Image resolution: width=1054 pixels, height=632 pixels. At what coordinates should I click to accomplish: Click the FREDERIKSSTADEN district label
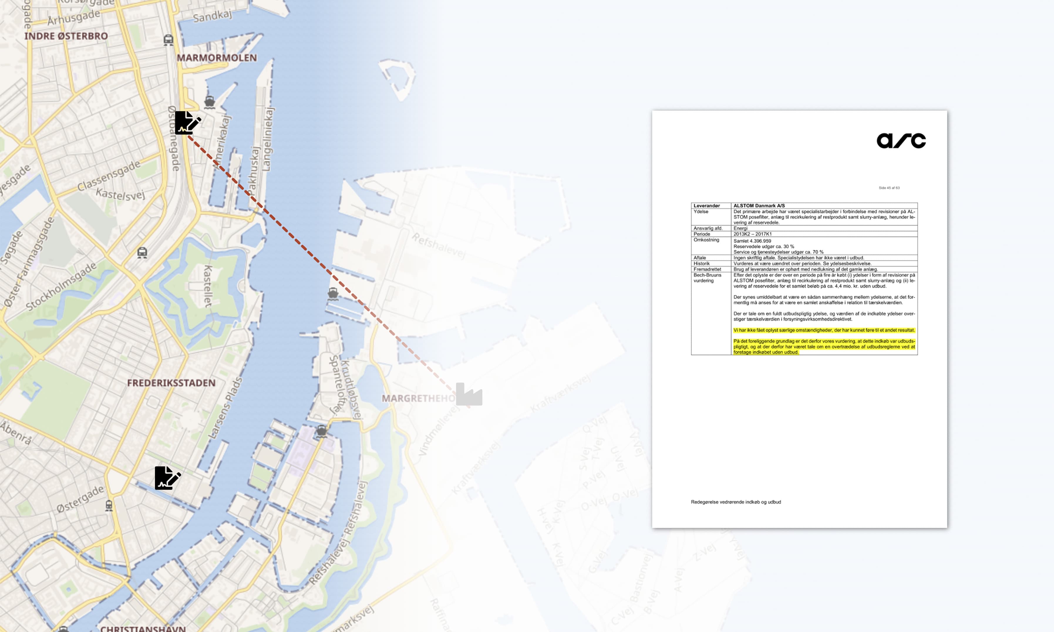[171, 383]
